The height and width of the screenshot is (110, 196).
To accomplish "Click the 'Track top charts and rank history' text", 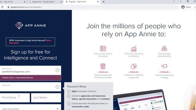I will (134, 55).
